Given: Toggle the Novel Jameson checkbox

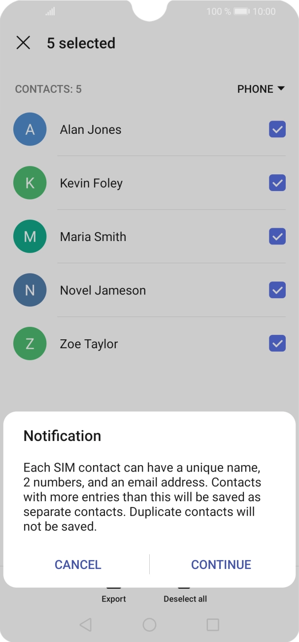Looking at the screenshot, I should tap(277, 290).
